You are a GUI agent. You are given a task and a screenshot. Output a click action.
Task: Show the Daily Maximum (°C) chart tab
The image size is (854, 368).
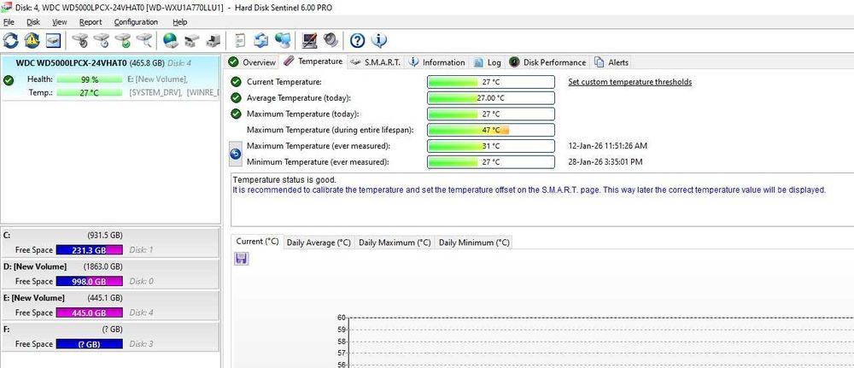tap(395, 242)
